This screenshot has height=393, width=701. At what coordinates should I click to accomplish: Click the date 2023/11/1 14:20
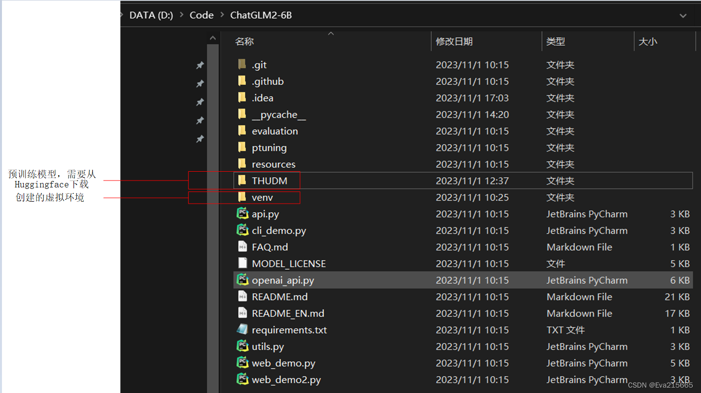point(472,115)
